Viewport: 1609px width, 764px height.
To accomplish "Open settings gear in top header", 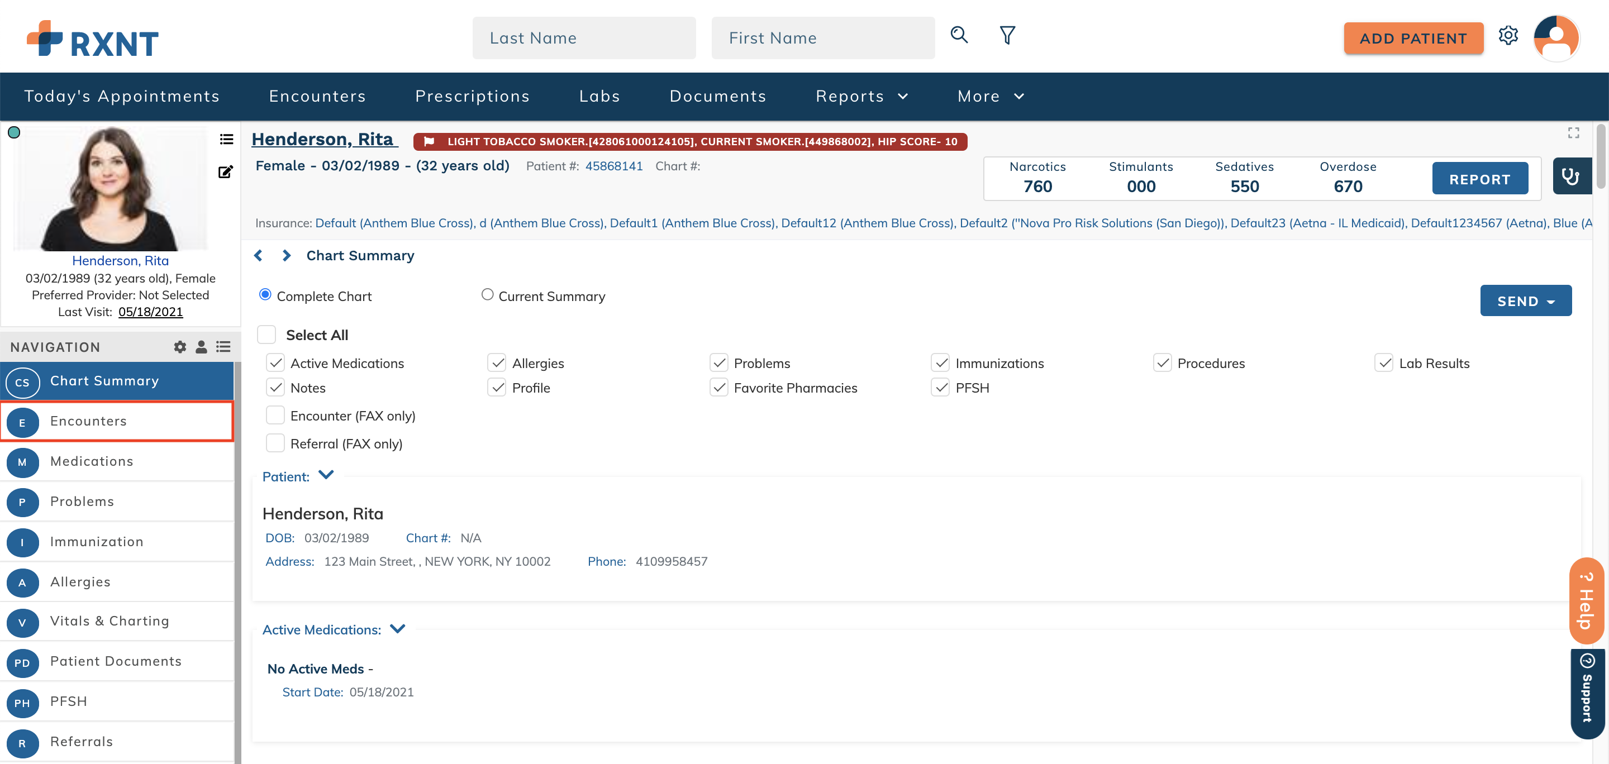I will coord(1508,36).
